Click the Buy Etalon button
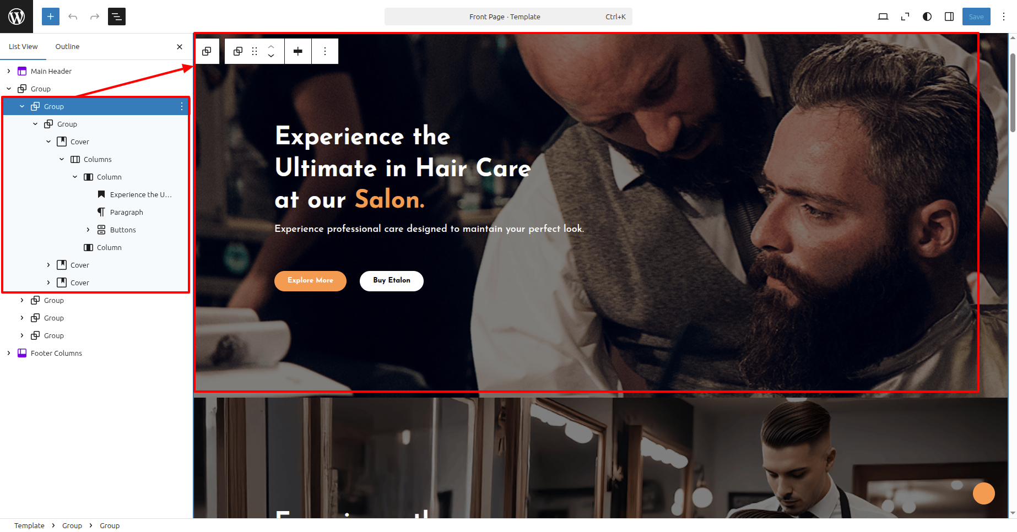The height and width of the screenshot is (532, 1017). [392, 281]
